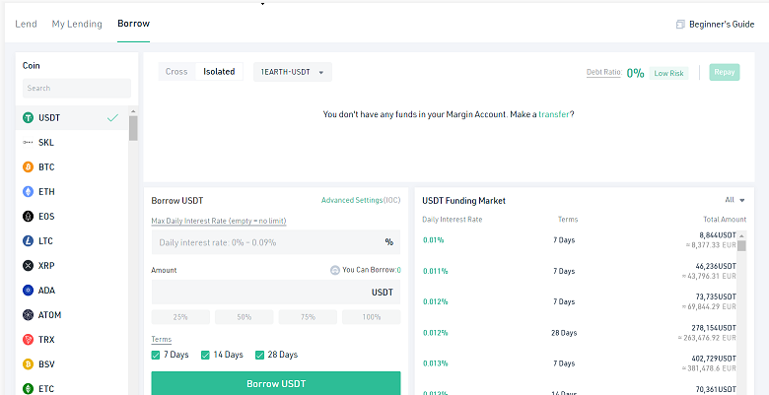
Task: Click the 278,154USDT total amount
Action: pos(714,327)
